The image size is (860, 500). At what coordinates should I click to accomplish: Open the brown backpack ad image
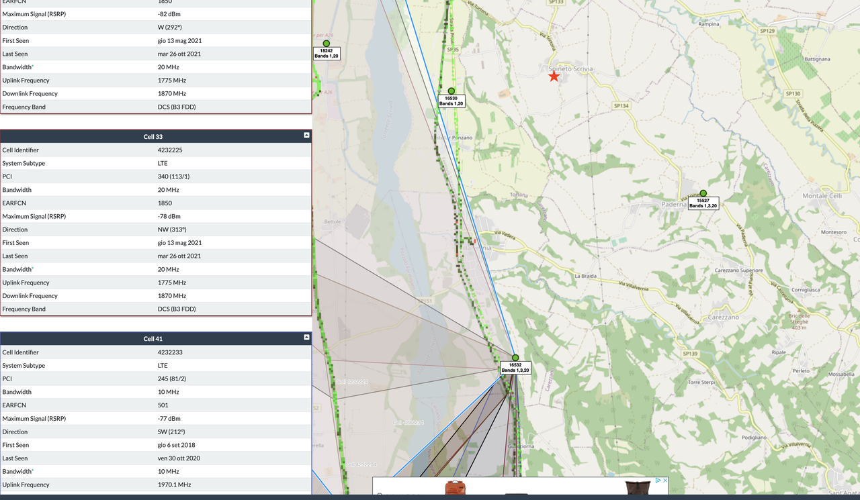pos(638,488)
